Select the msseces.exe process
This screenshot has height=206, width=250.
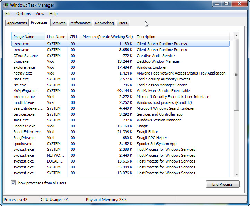[x=120, y=97]
